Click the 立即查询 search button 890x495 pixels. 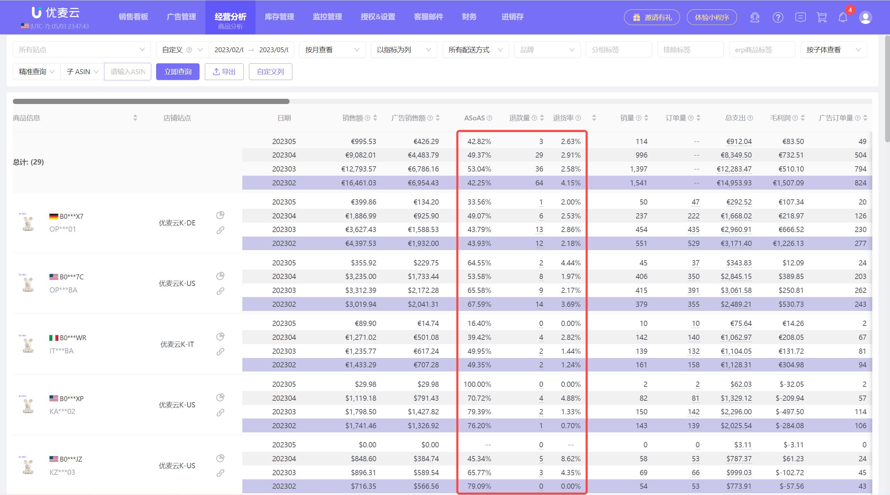(178, 71)
